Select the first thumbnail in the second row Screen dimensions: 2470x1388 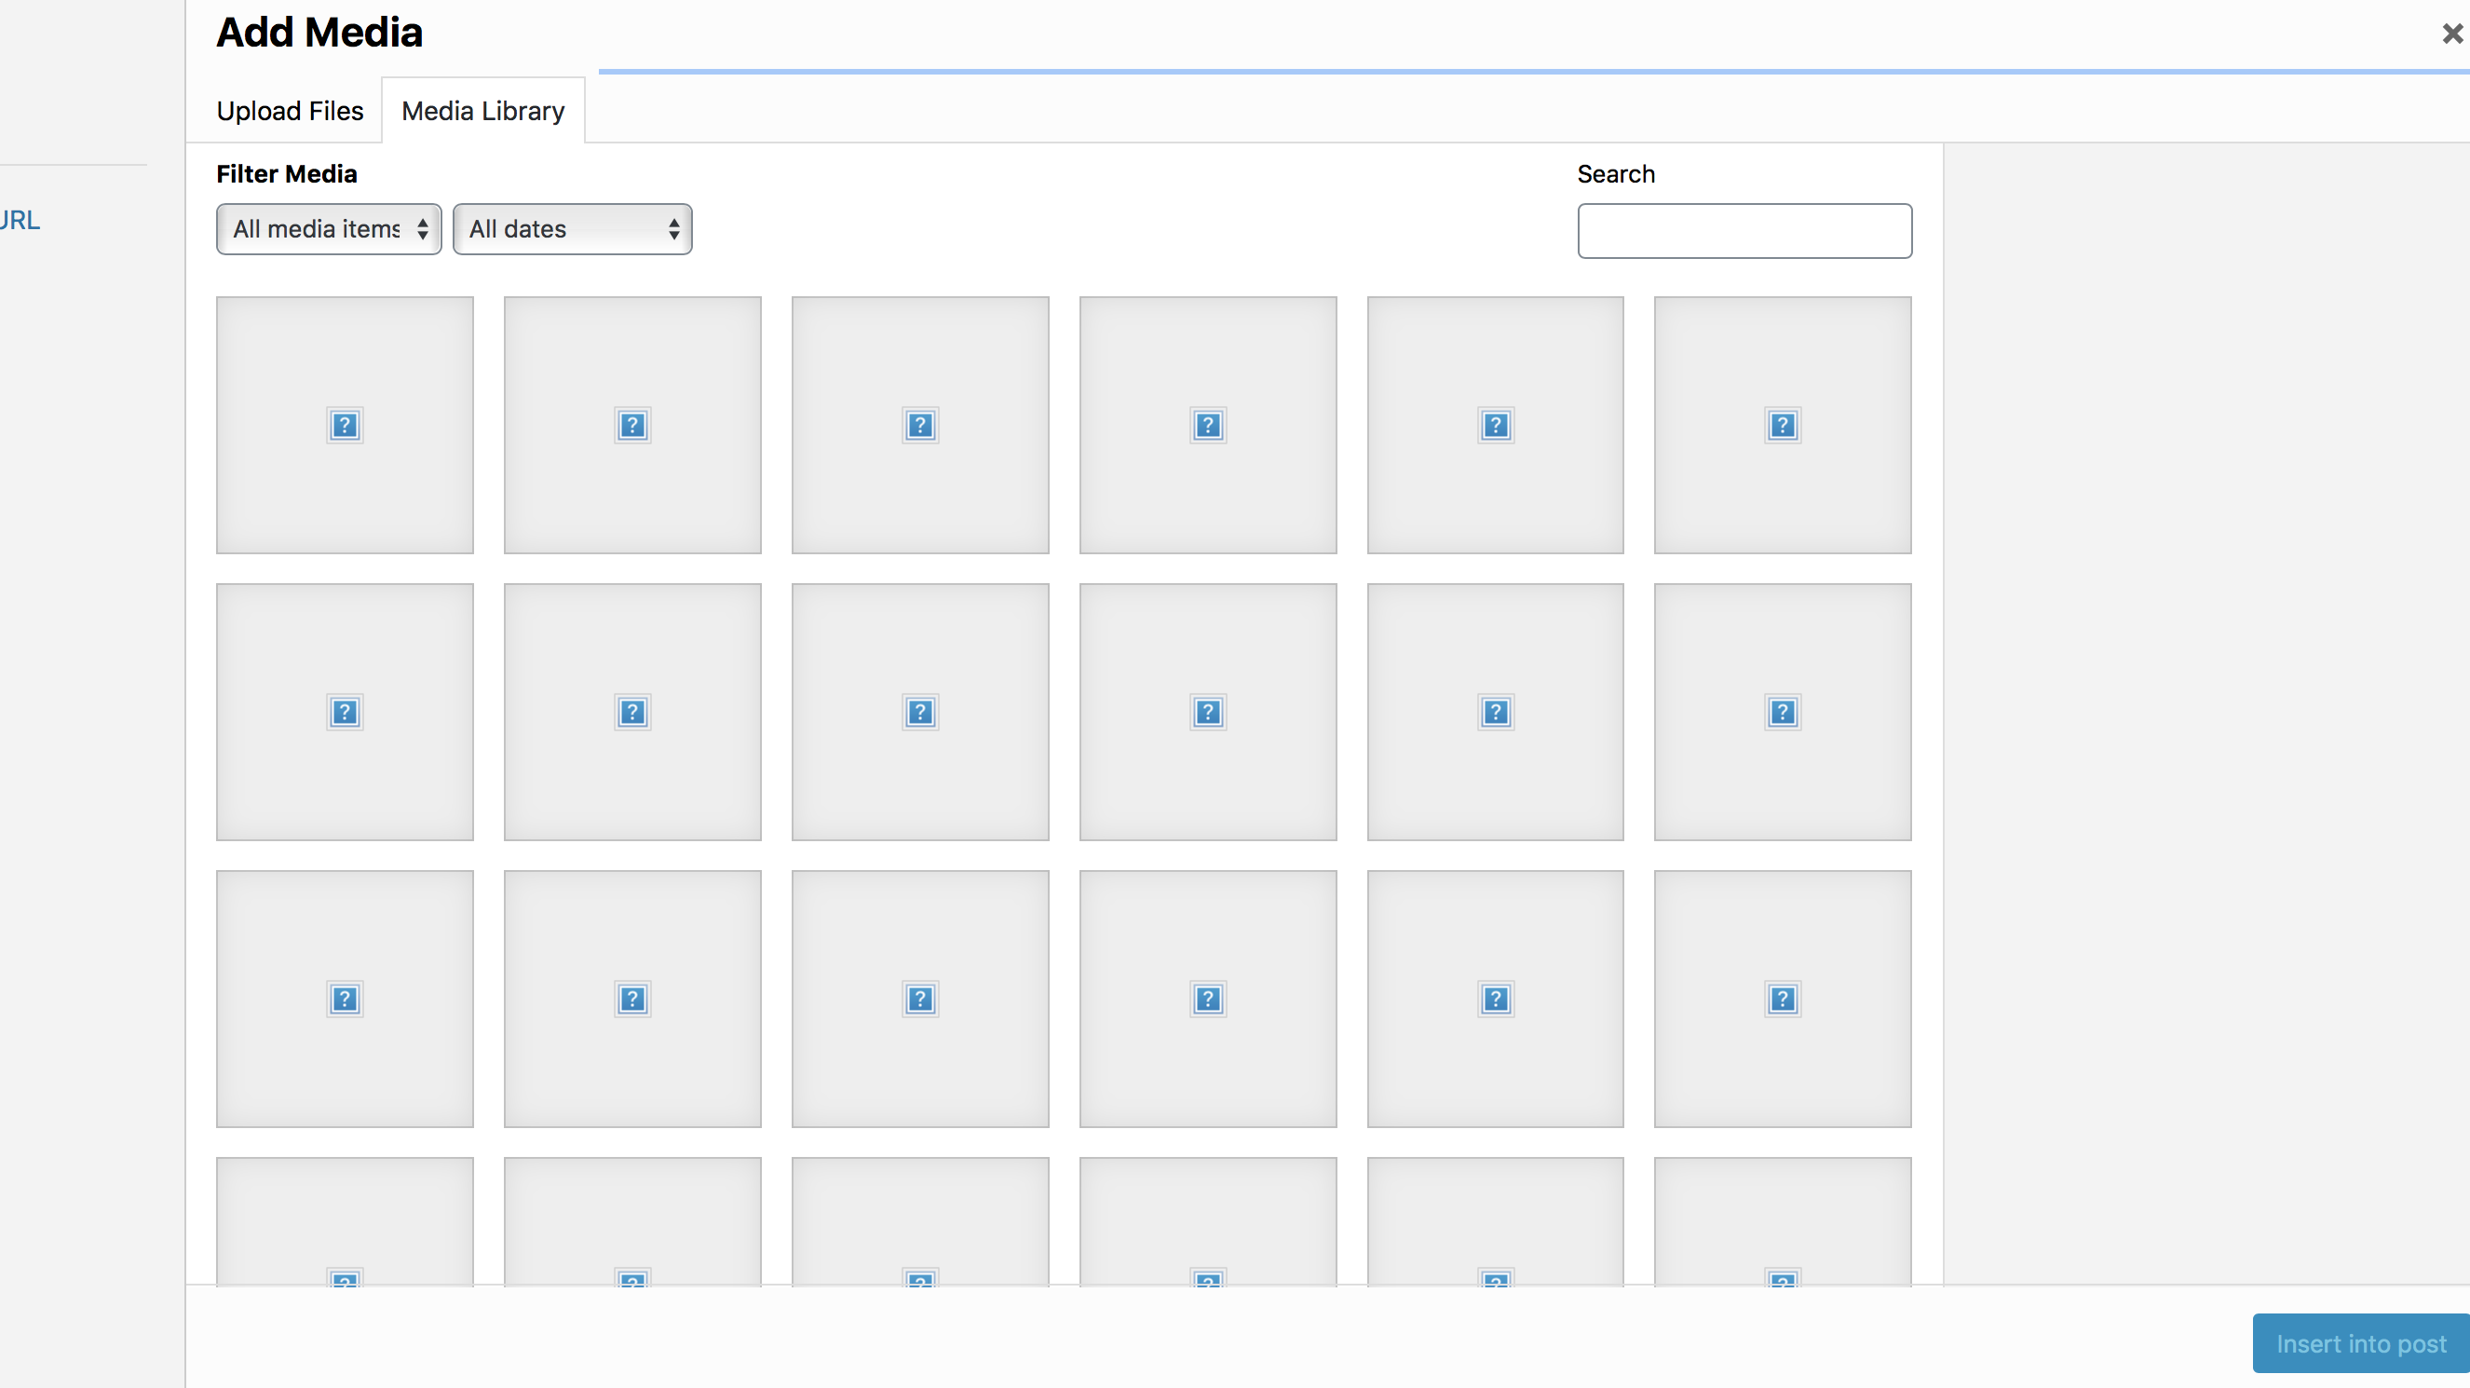(346, 713)
